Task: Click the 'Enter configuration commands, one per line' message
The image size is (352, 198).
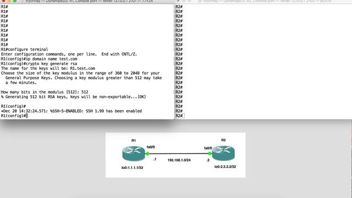Action: coord(69,54)
